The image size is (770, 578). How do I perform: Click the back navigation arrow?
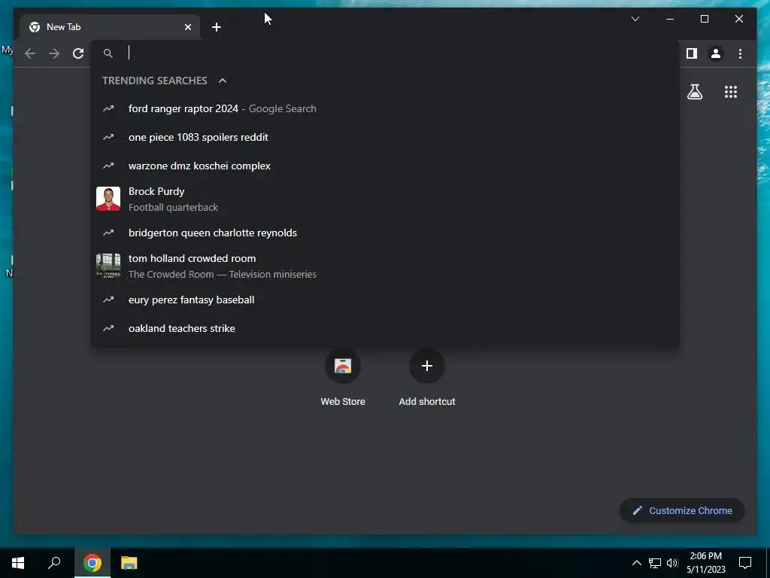30,53
